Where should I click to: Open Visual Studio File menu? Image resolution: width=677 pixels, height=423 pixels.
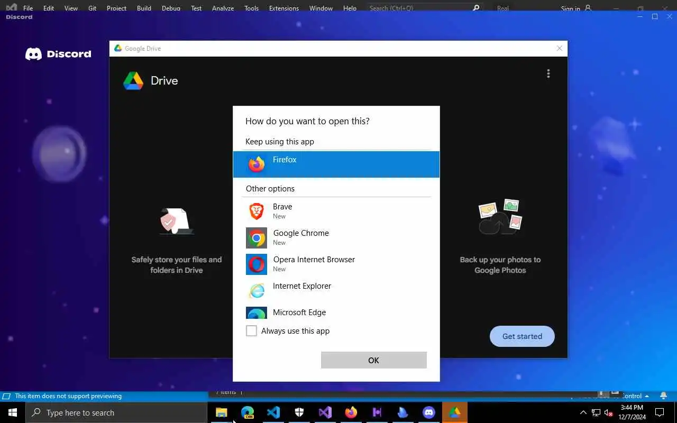pos(28,8)
